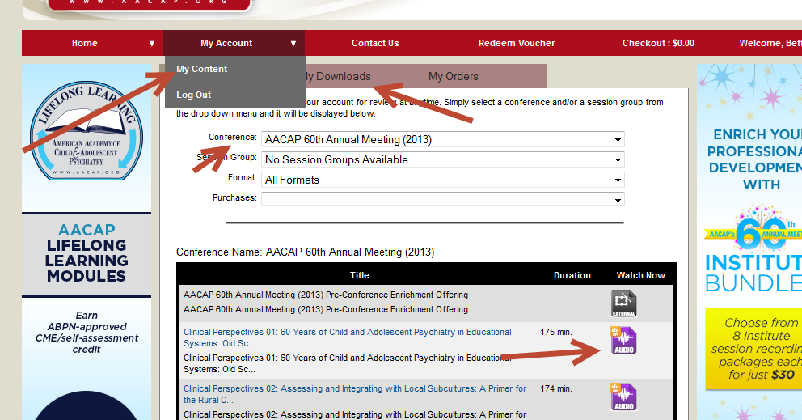Click Redeem Voucher in the navigation bar
Image resolution: width=802 pixels, height=420 pixels.
point(517,44)
